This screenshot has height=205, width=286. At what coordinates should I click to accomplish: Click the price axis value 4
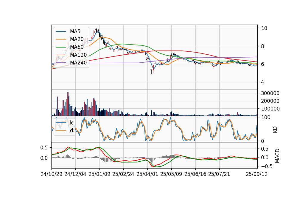263,82
